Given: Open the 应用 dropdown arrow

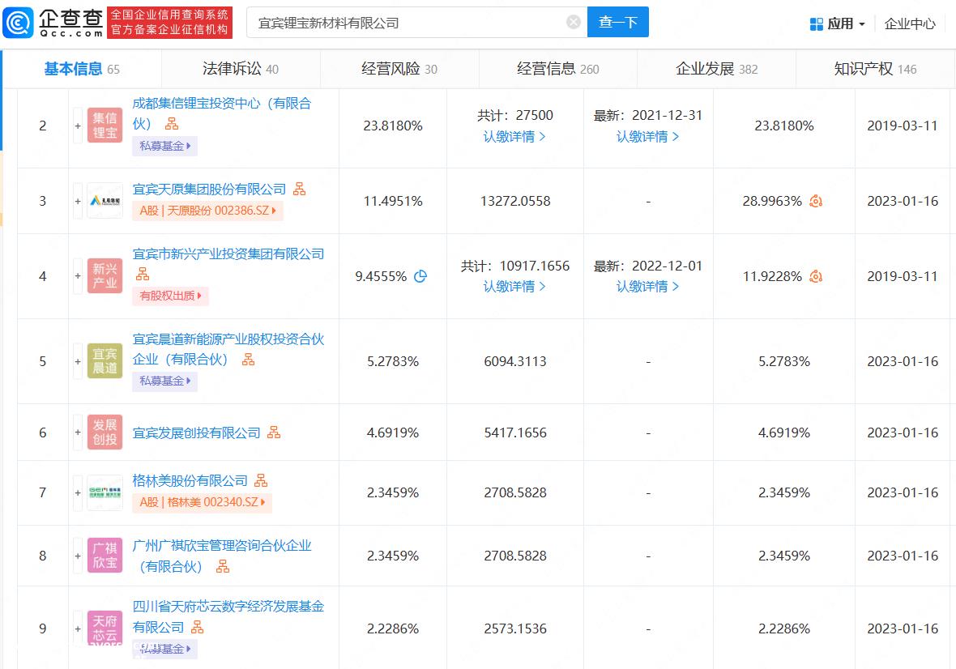Looking at the screenshot, I should (861, 24).
